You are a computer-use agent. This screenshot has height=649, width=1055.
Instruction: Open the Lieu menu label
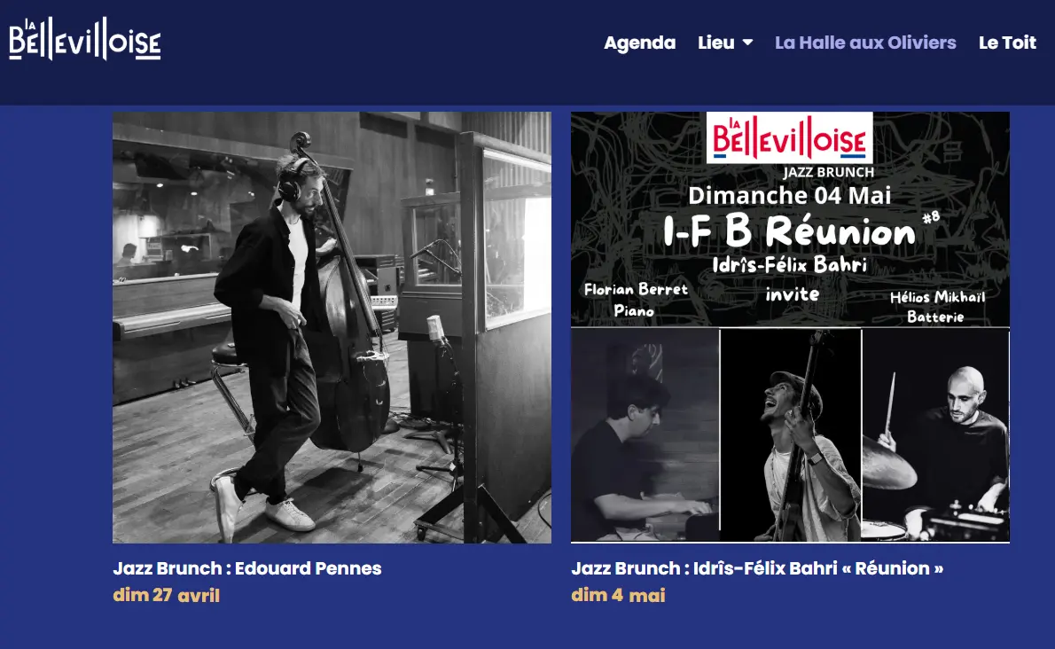pos(716,43)
